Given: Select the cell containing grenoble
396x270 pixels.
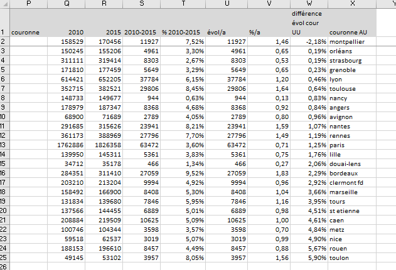Looking at the screenshot, I should pyautogui.click(x=352, y=70).
